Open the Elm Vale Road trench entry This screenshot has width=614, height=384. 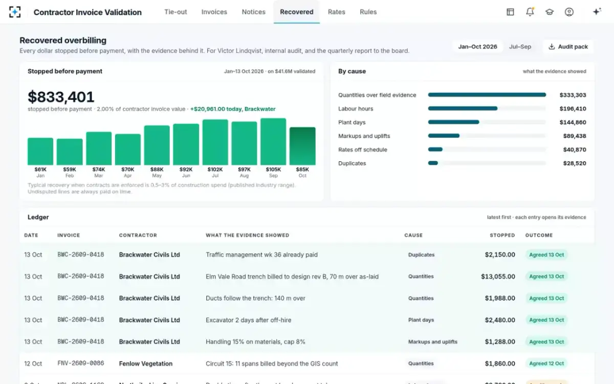click(x=307, y=276)
